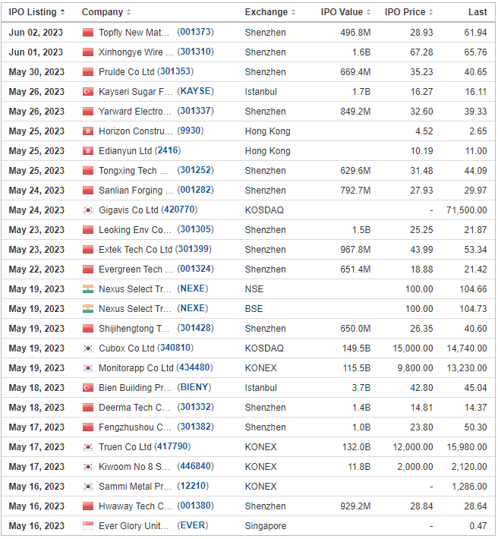The height and width of the screenshot is (539, 498).
Task: Sort by IPO Value column arrows
Action: (x=368, y=12)
